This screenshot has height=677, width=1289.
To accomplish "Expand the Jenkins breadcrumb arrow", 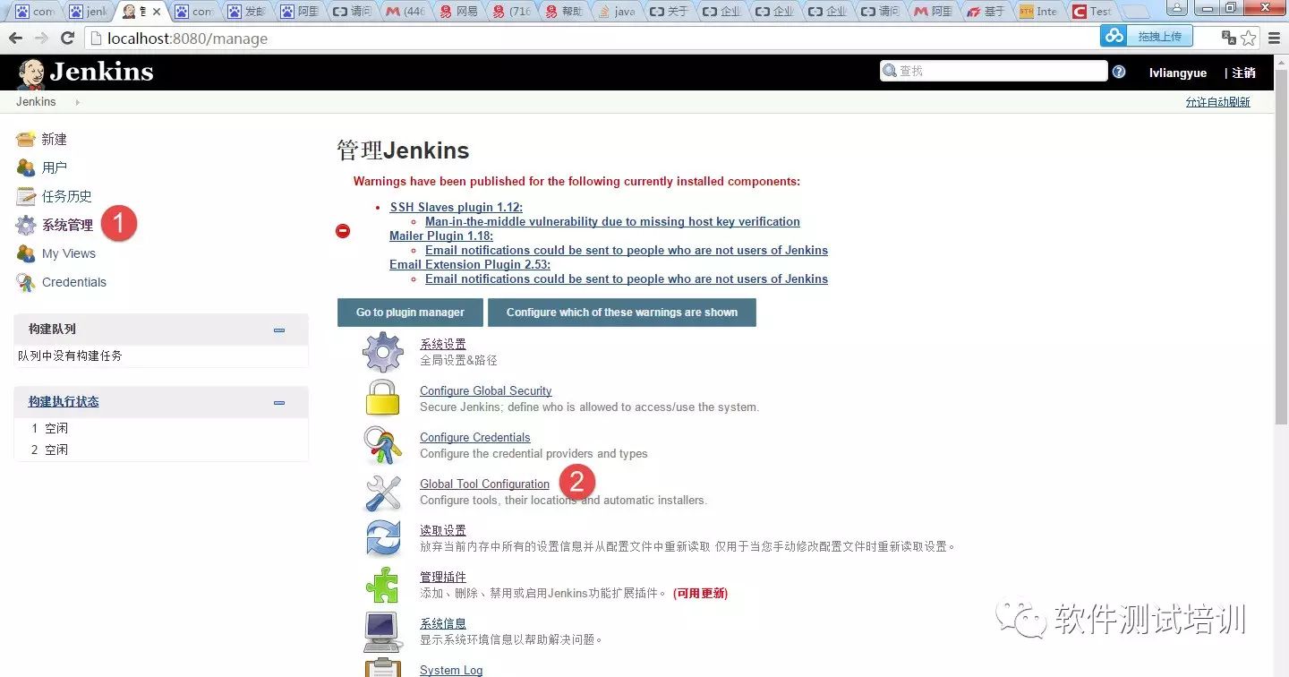I will point(77,102).
